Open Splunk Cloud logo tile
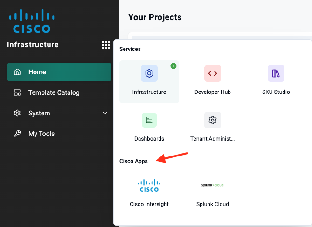This screenshot has height=227, width=312. [213, 185]
